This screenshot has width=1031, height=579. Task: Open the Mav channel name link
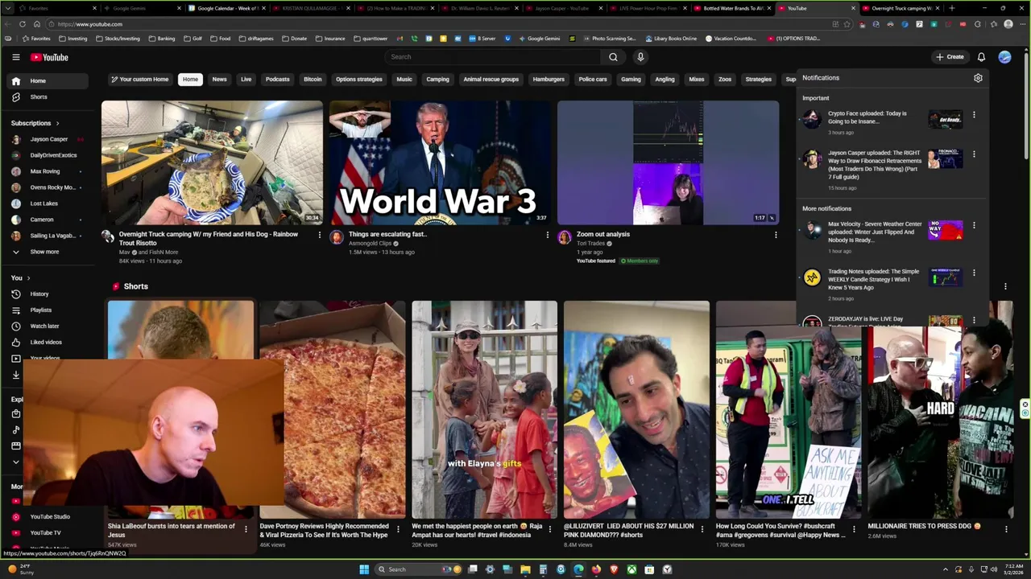point(125,253)
